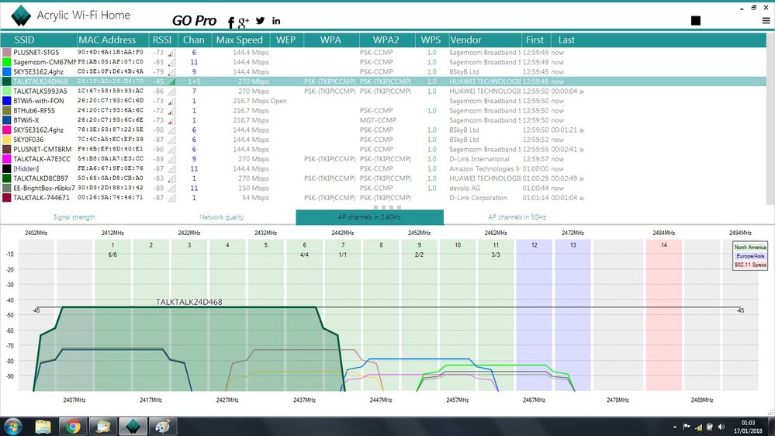
Task: Open the Google Plus icon in header
Action: tap(243, 22)
